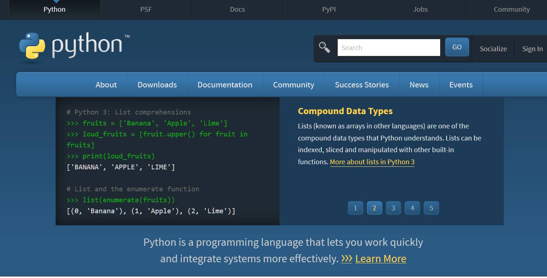Open the About menu

pos(106,84)
